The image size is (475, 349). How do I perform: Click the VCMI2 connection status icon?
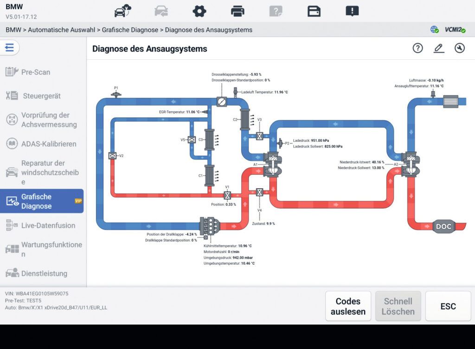tap(455, 30)
